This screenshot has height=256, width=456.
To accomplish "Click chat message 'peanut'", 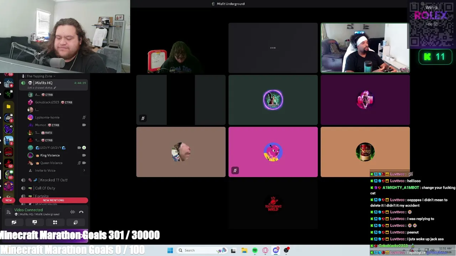I will pyautogui.click(x=413, y=232).
